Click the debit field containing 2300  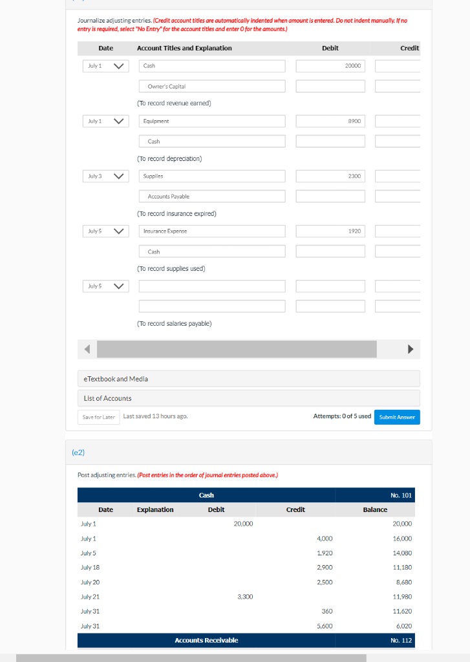tap(330, 176)
